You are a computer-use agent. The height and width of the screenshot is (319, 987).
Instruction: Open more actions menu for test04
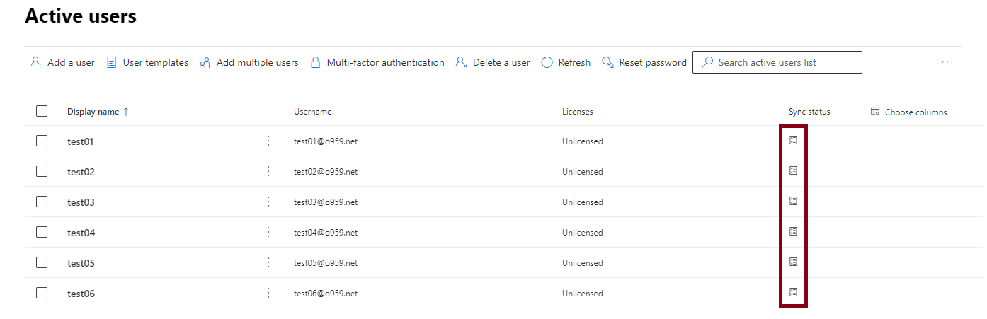click(268, 232)
